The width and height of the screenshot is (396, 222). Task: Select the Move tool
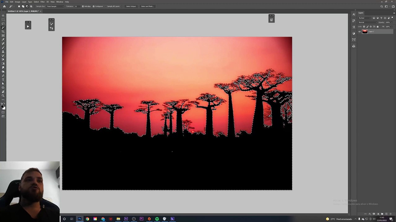tap(3, 15)
